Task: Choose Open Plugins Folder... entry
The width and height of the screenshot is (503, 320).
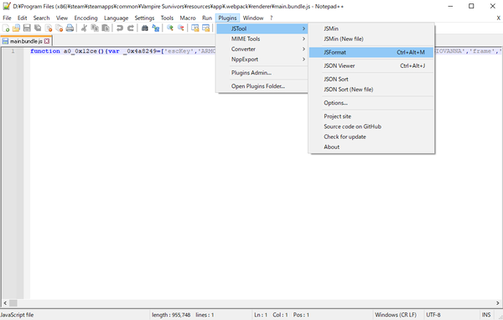Action: (262, 86)
